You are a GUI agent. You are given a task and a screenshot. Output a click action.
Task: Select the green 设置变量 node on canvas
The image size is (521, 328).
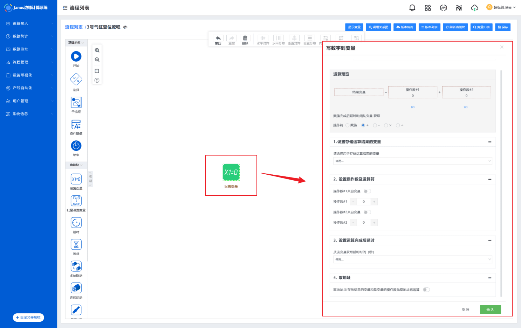231,172
